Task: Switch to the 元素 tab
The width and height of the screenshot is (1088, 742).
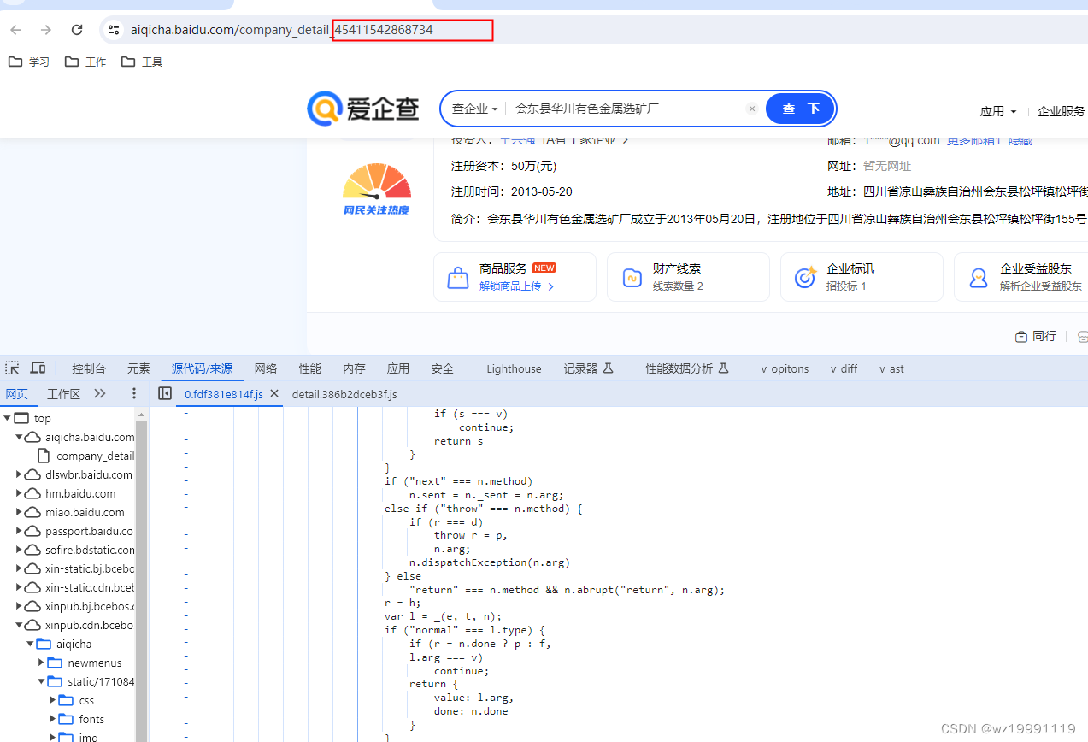Action: point(138,368)
